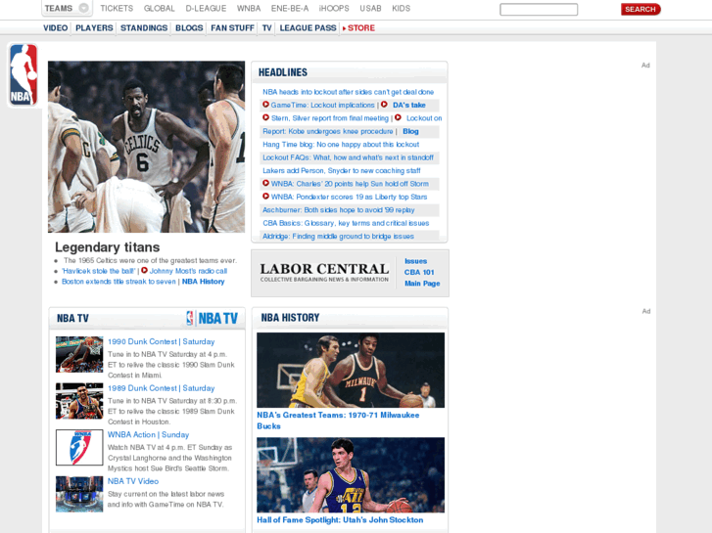Image resolution: width=712 pixels, height=533 pixels.
Task: Click video icon before Stern, Silver report
Action: click(x=266, y=117)
